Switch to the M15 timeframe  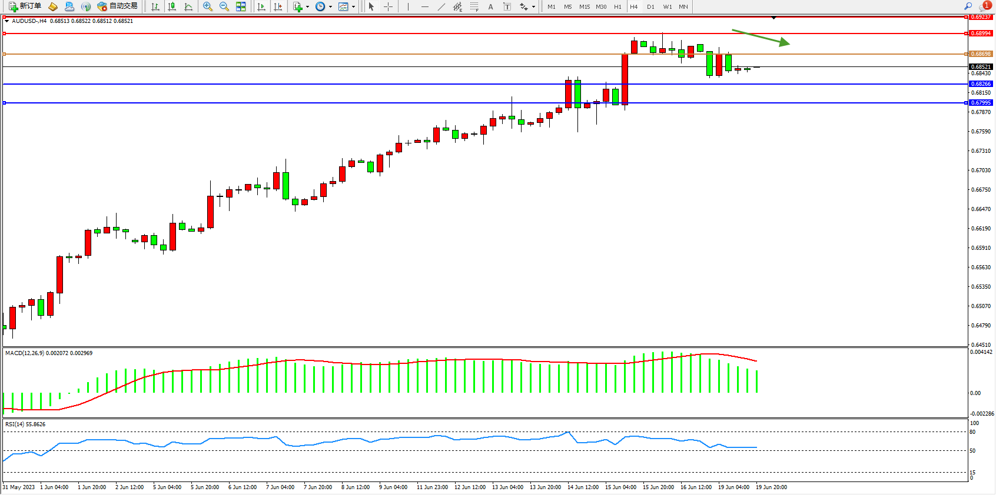[x=584, y=6]
